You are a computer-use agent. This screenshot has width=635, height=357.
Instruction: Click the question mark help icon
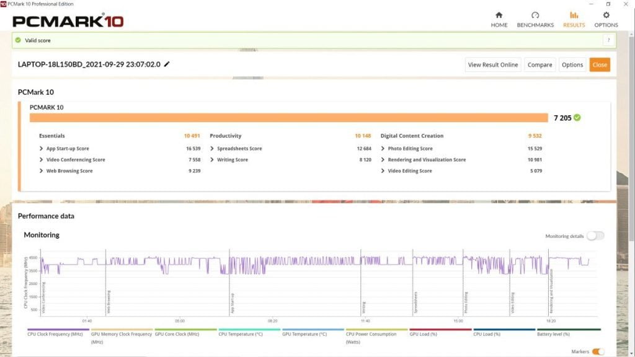(x=610, y=40)
